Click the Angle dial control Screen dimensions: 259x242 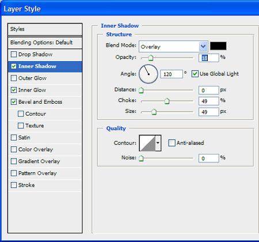click(x=148, y=74)
